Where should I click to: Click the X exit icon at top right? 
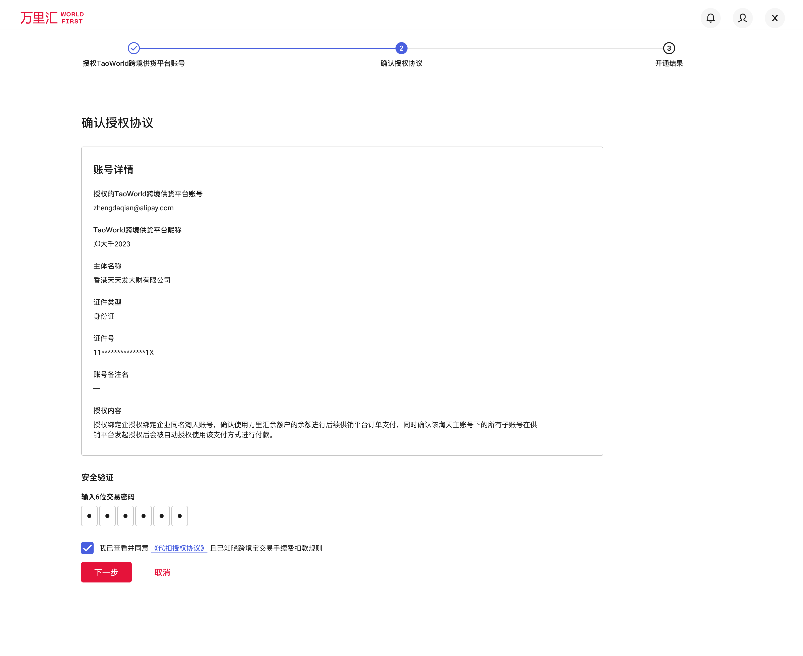pos(775,18)
